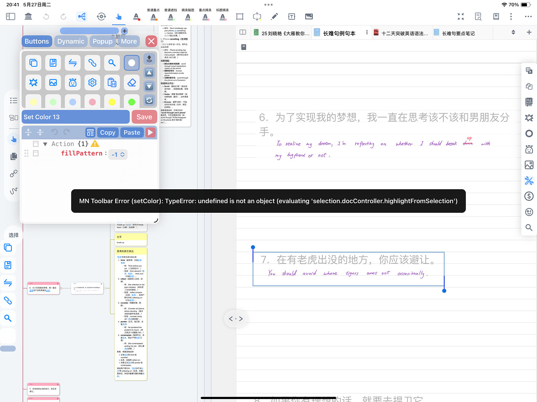This screenshot has height=402, width=537.
Task: Pick the pink color swatch
Action: coord(92,102)
